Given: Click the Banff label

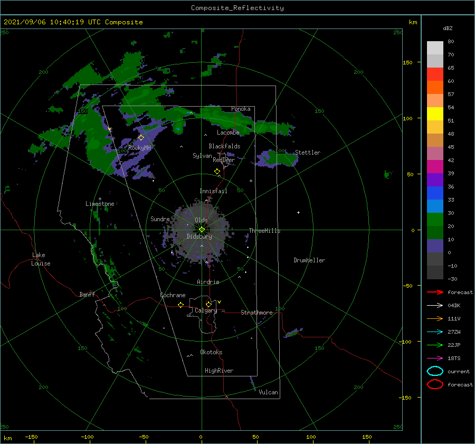Looking at the screenshot, I should coord(87,294).
